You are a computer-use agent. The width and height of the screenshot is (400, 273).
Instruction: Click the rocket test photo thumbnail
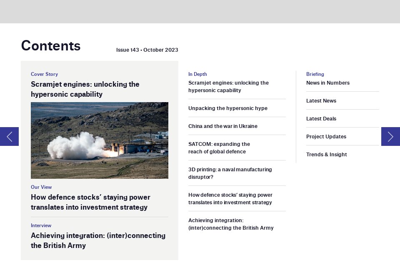point(100,140)
